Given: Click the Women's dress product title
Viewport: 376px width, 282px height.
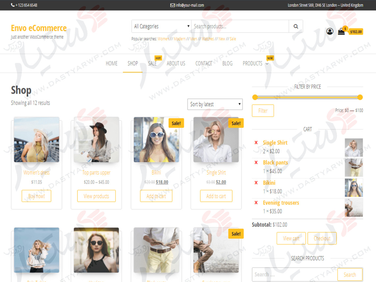Looking at the screenshot, I should [x=37, y=173].
